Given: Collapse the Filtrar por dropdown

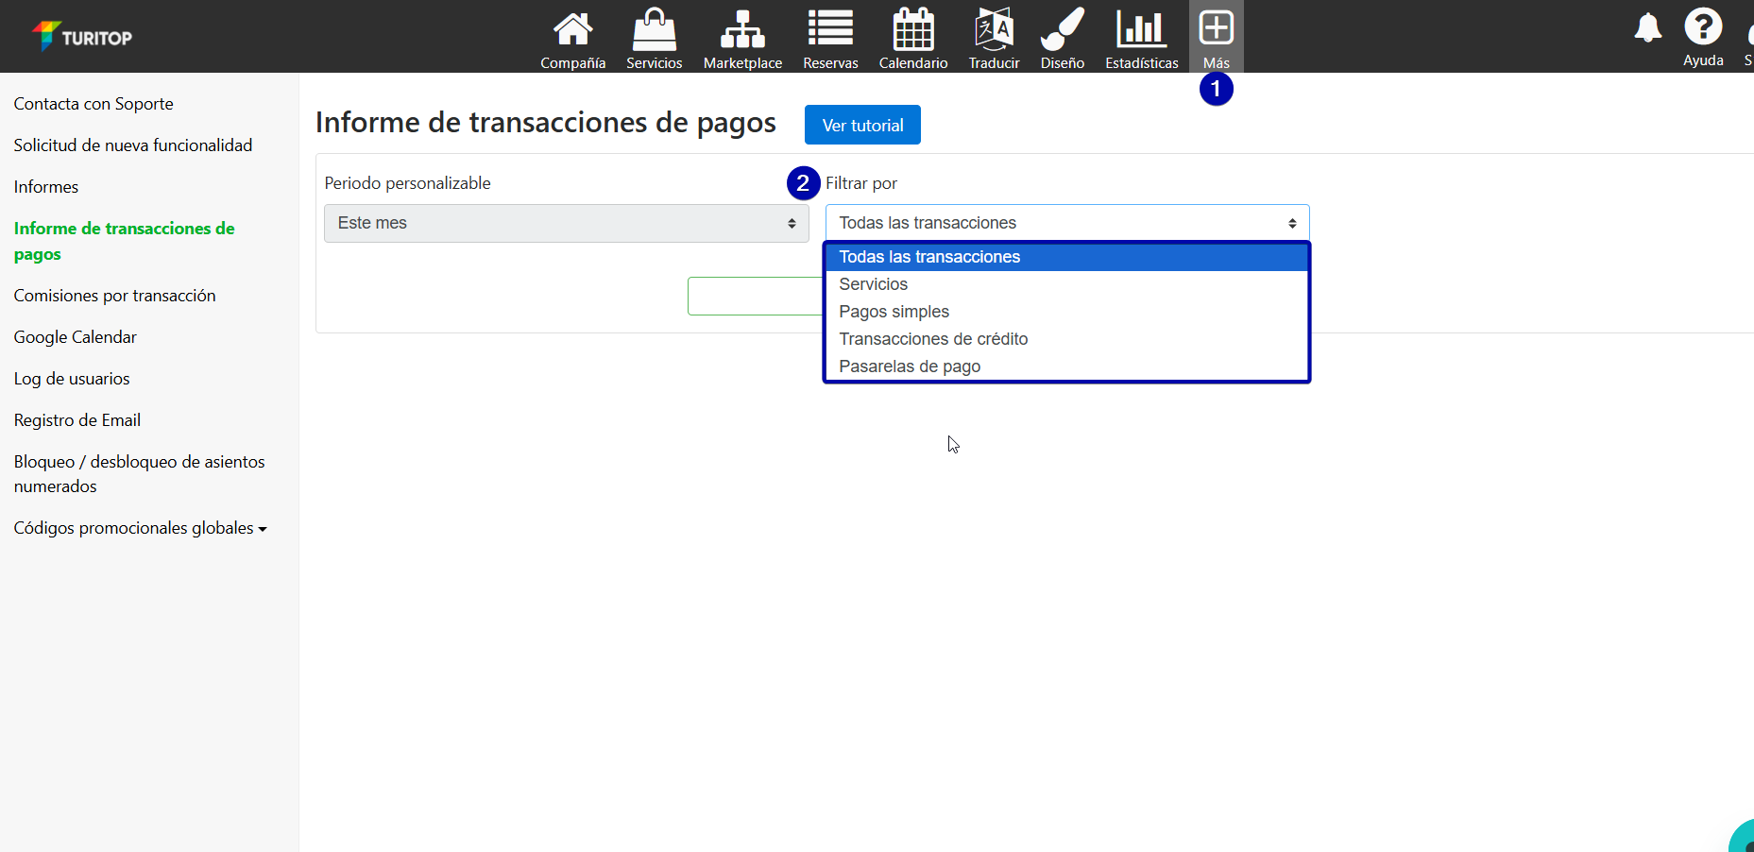Looking at the screenshot, I should click(1066, 223).
